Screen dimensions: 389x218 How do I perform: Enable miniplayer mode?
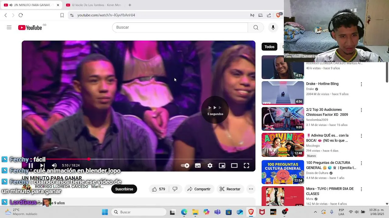[222, 166]
